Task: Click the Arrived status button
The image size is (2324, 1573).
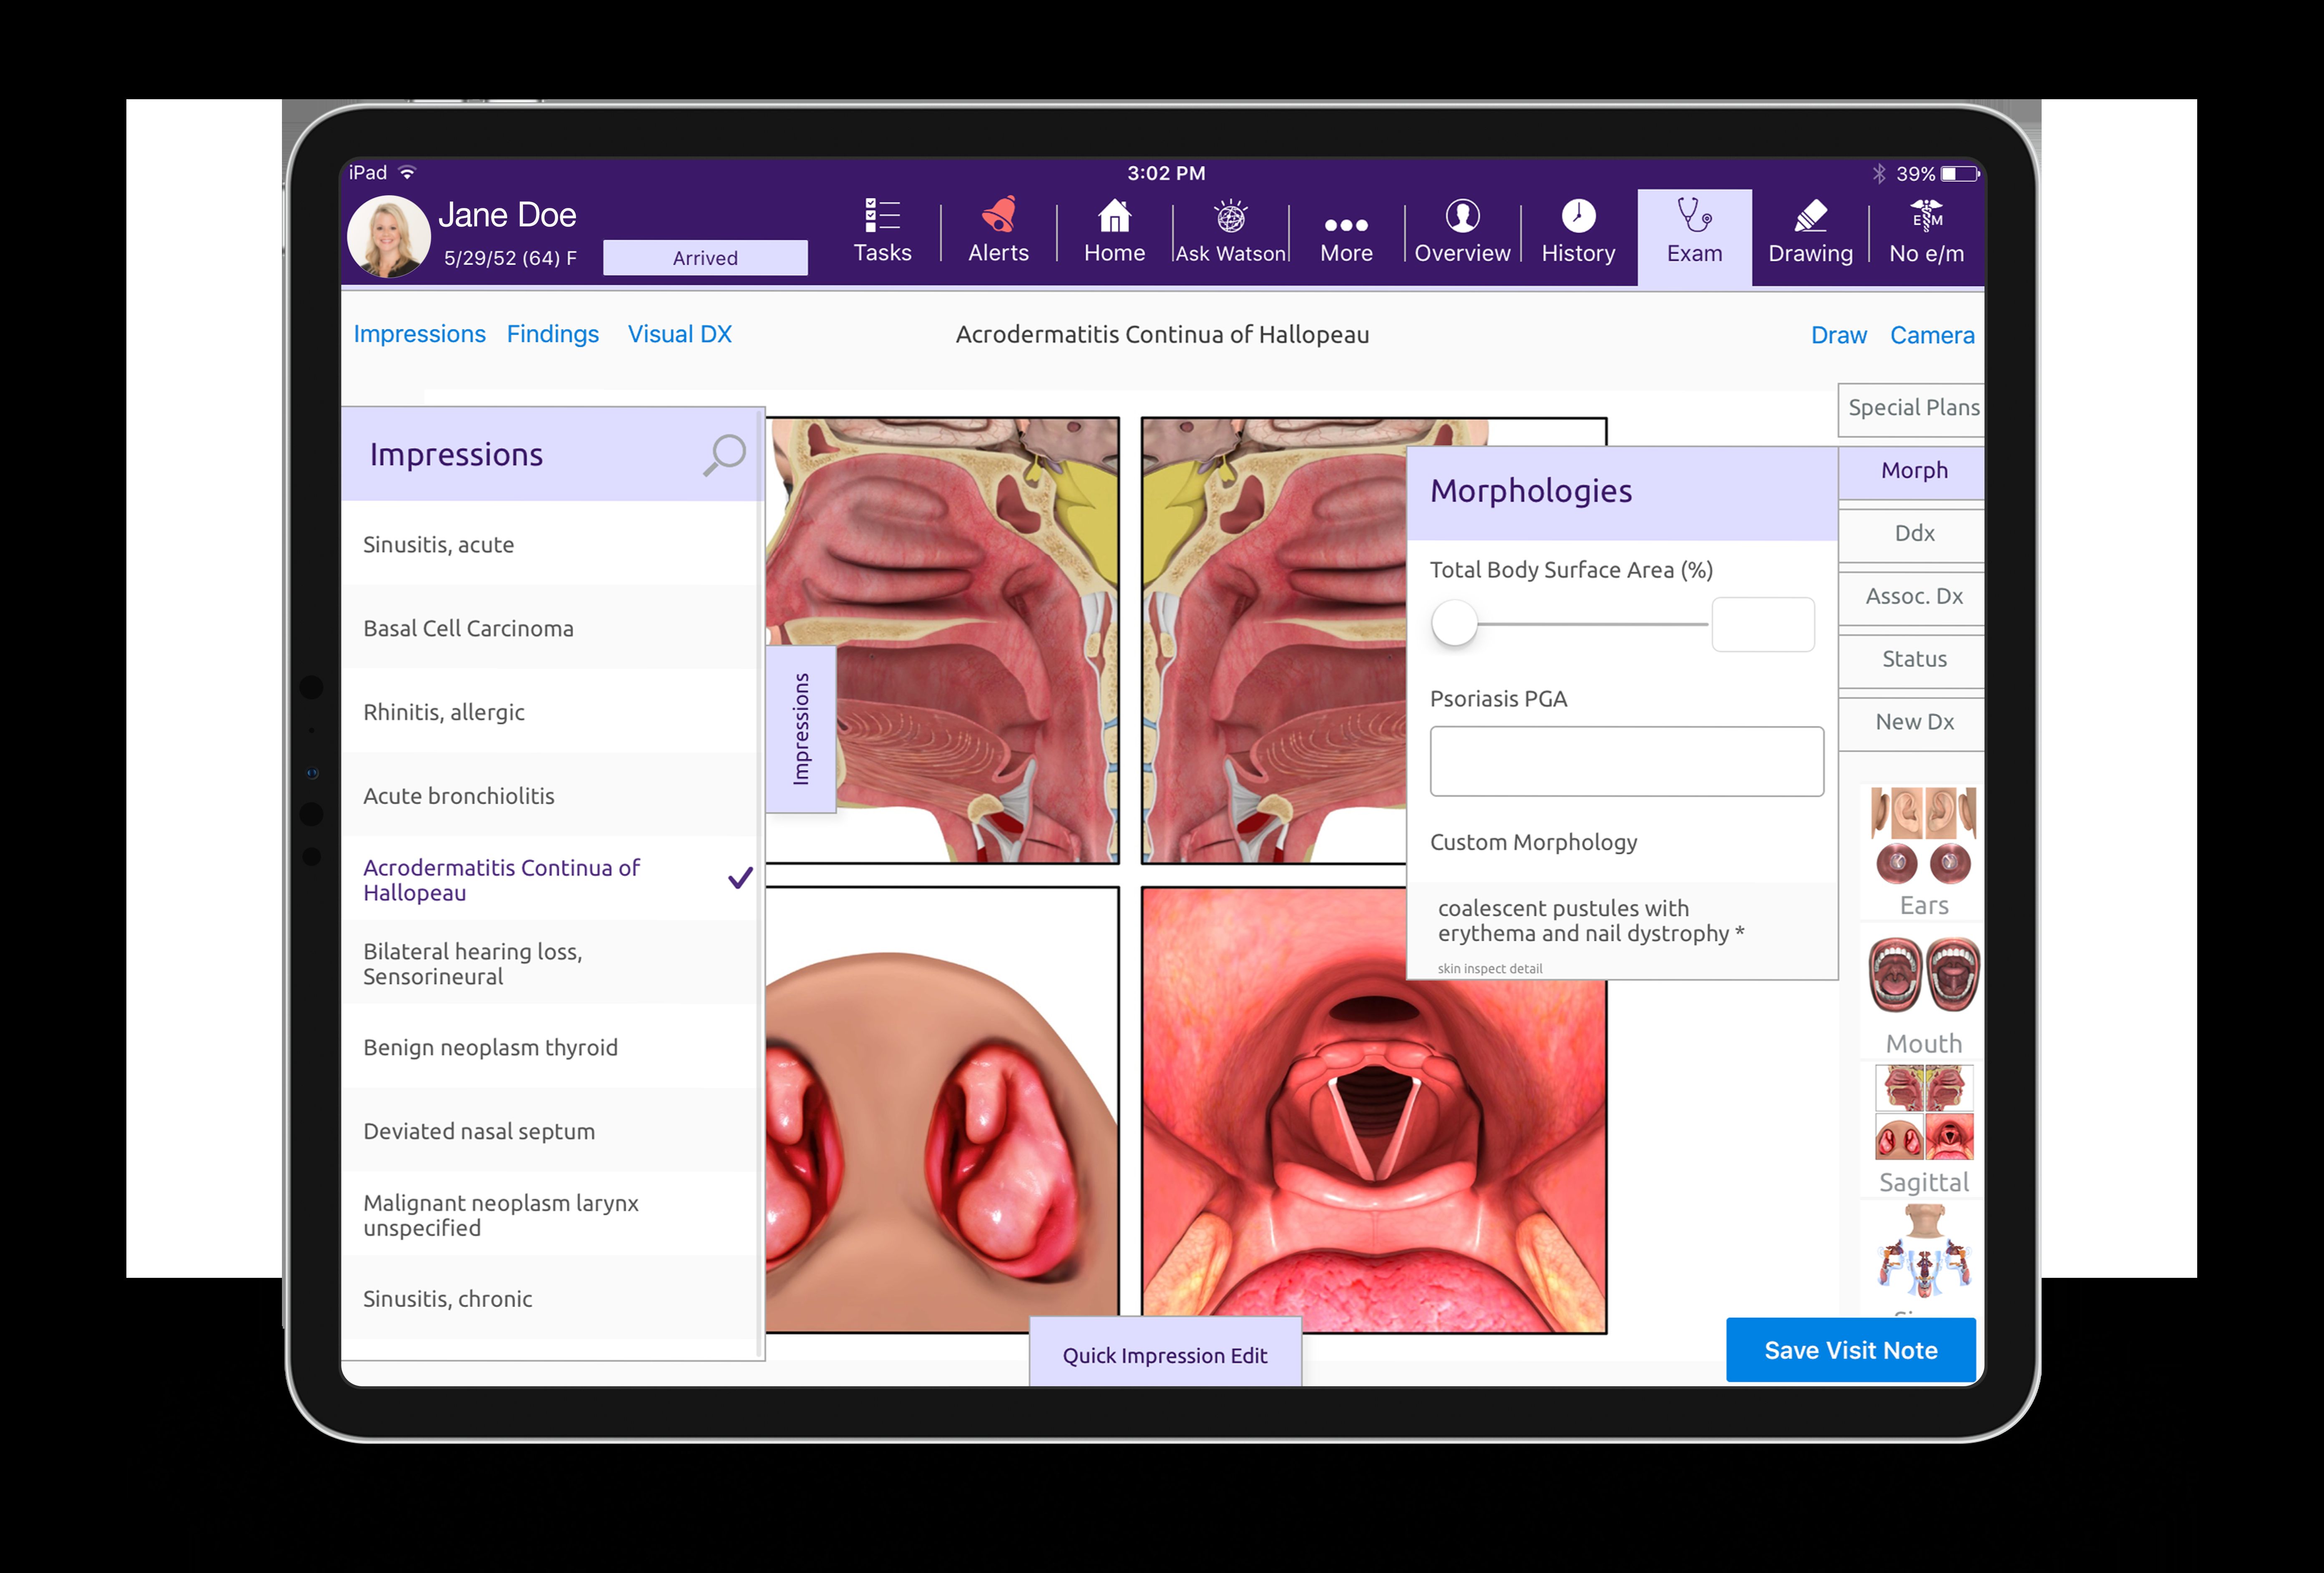Action: click(x=705, y=258)
